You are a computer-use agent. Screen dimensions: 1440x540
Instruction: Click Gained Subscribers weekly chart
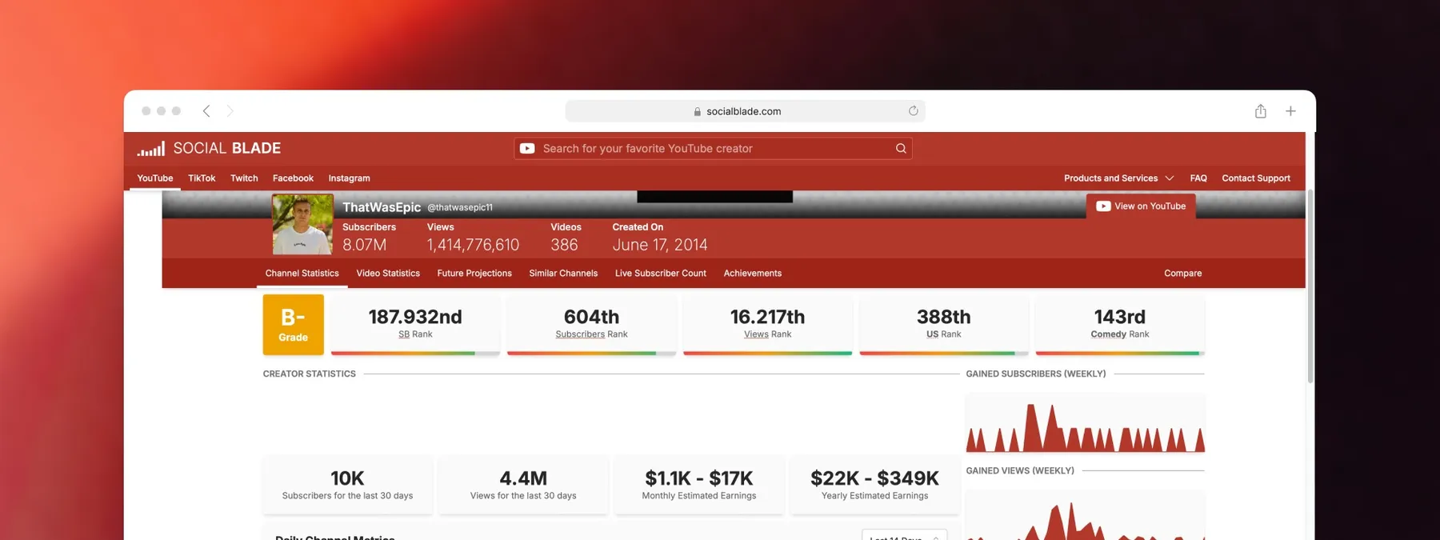click(x=1086, y=423)
